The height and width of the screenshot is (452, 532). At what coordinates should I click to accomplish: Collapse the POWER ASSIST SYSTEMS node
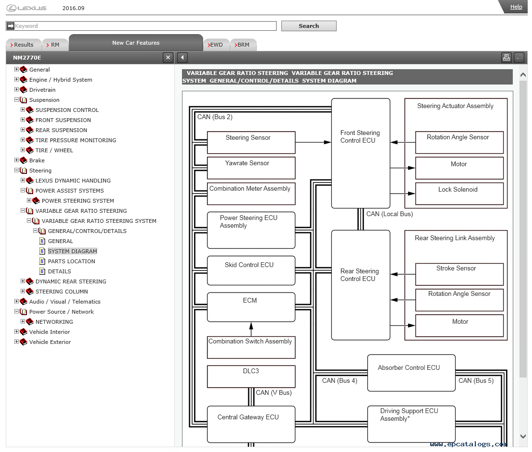[x=23, y=190]
